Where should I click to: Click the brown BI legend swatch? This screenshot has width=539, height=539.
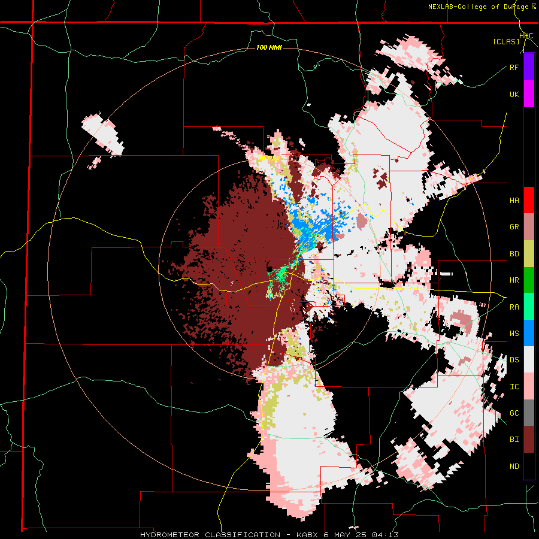[x=529, y=440]
